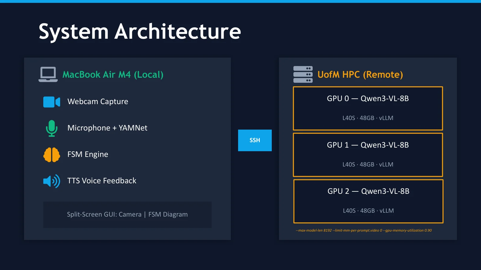Click the blue webcam camera icon
The image size is (481, 270).
(x=52, y=102)
